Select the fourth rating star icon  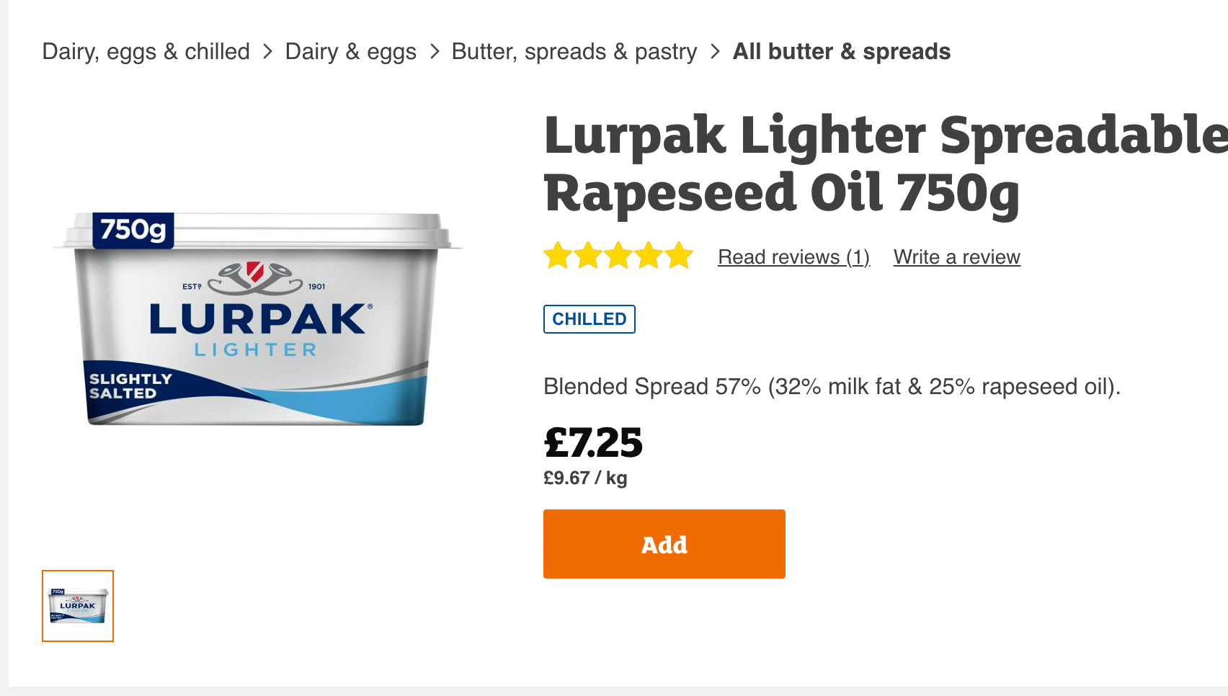coord(649,255)
